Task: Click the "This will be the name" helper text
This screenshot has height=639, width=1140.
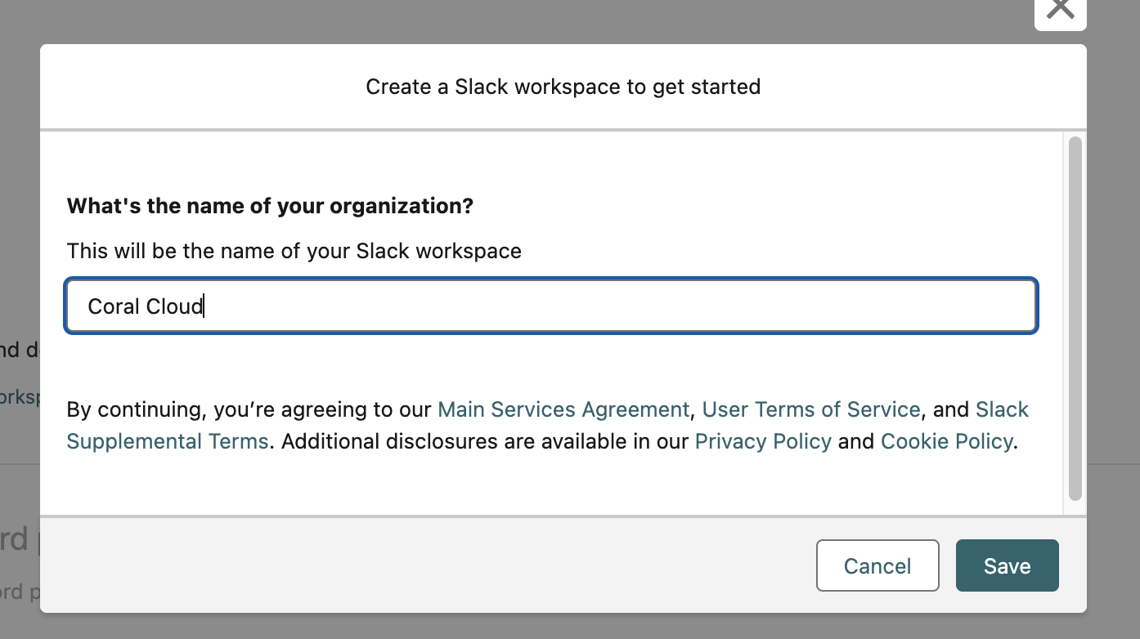Action: click(294, 251)
